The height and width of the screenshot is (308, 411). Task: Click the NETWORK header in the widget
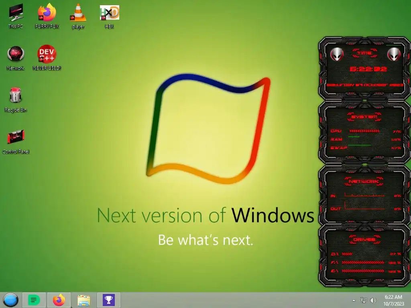364,181
